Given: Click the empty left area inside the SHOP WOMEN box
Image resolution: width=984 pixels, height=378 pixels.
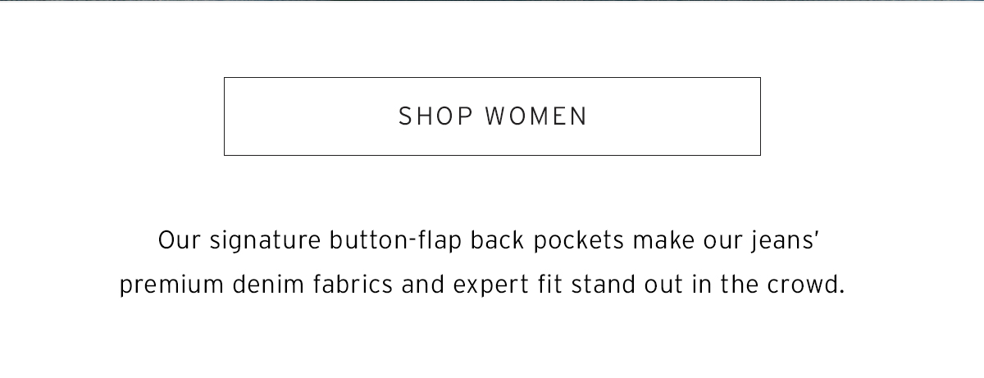Looking at the screenshot, I should pos(312,116).
